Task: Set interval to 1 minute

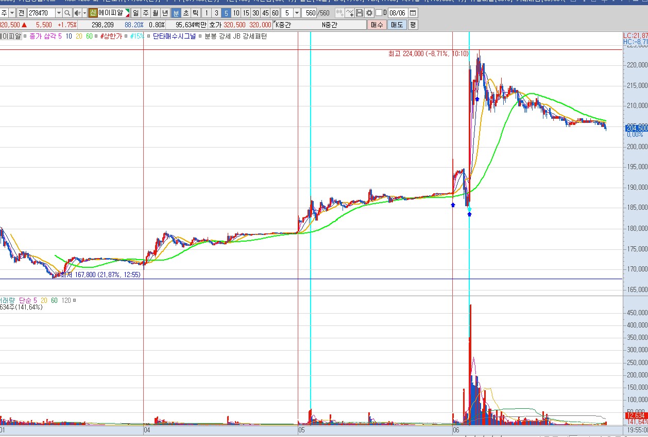Action: click(x=207, y=13)
